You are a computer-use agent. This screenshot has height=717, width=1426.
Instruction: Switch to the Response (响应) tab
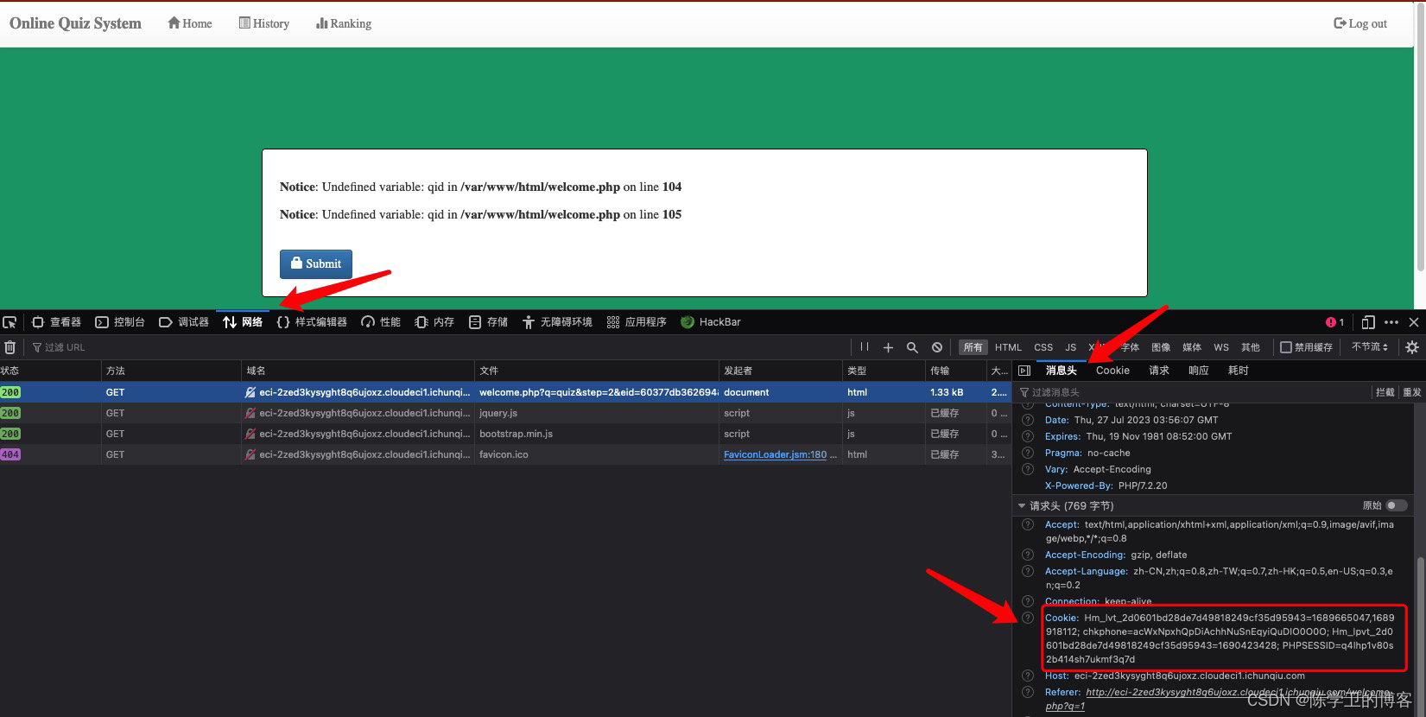[1199, 371]
